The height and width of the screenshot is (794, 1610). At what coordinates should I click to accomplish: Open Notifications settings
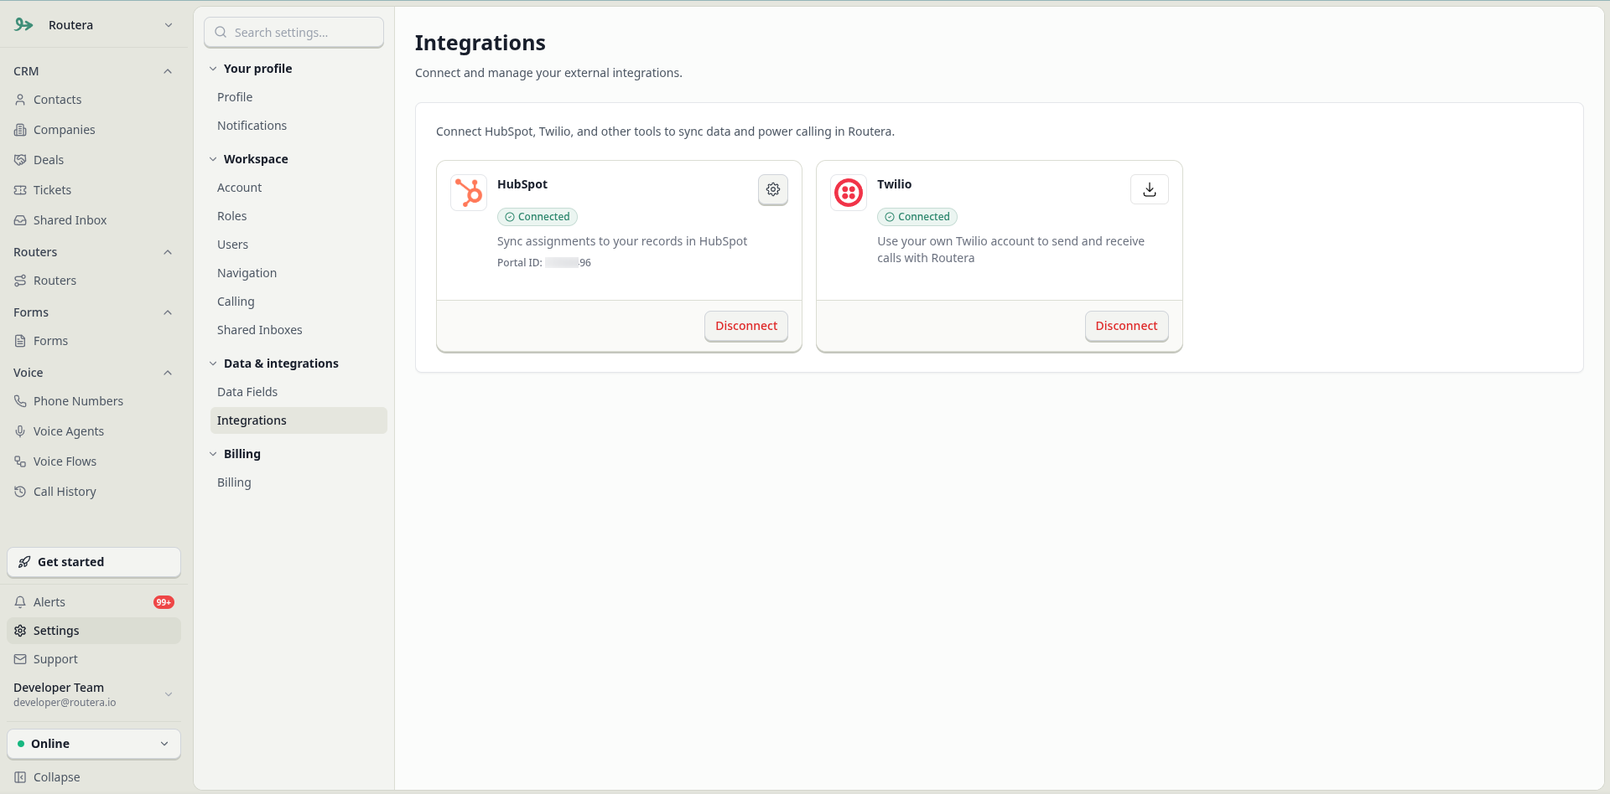tap(299, 126)
